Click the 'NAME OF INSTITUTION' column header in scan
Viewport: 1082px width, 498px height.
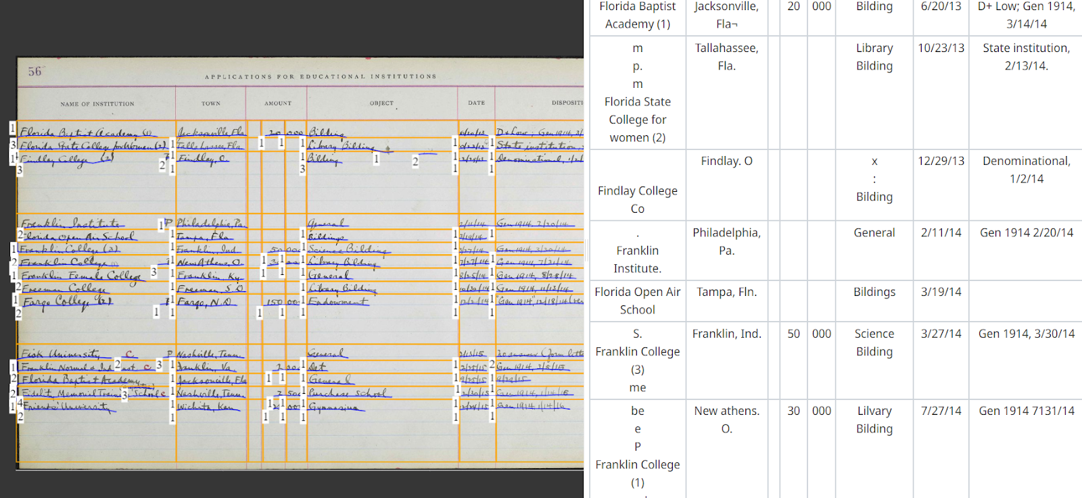coord(97,104)
